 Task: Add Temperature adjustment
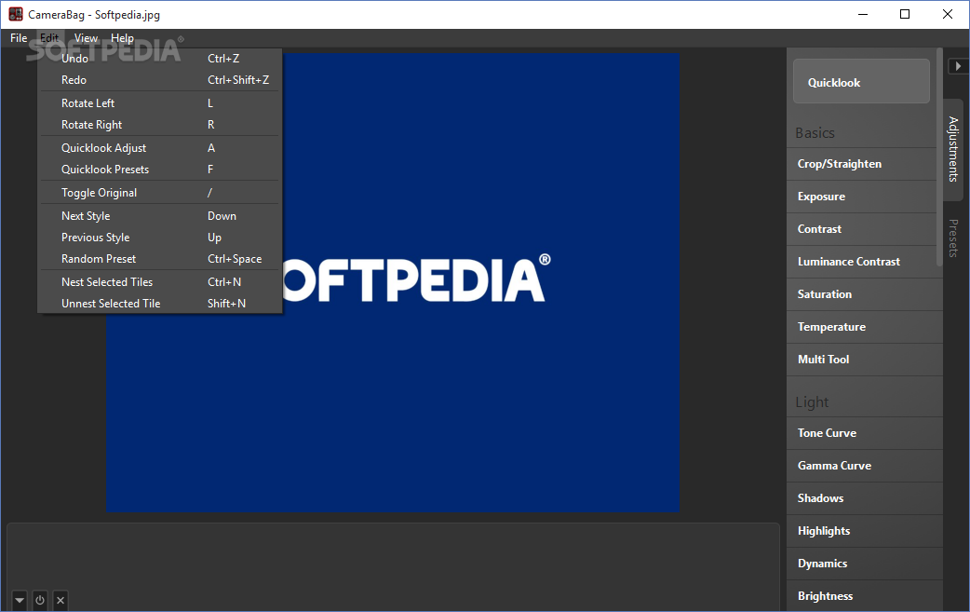pyautogui.click(x=864, y=327)
